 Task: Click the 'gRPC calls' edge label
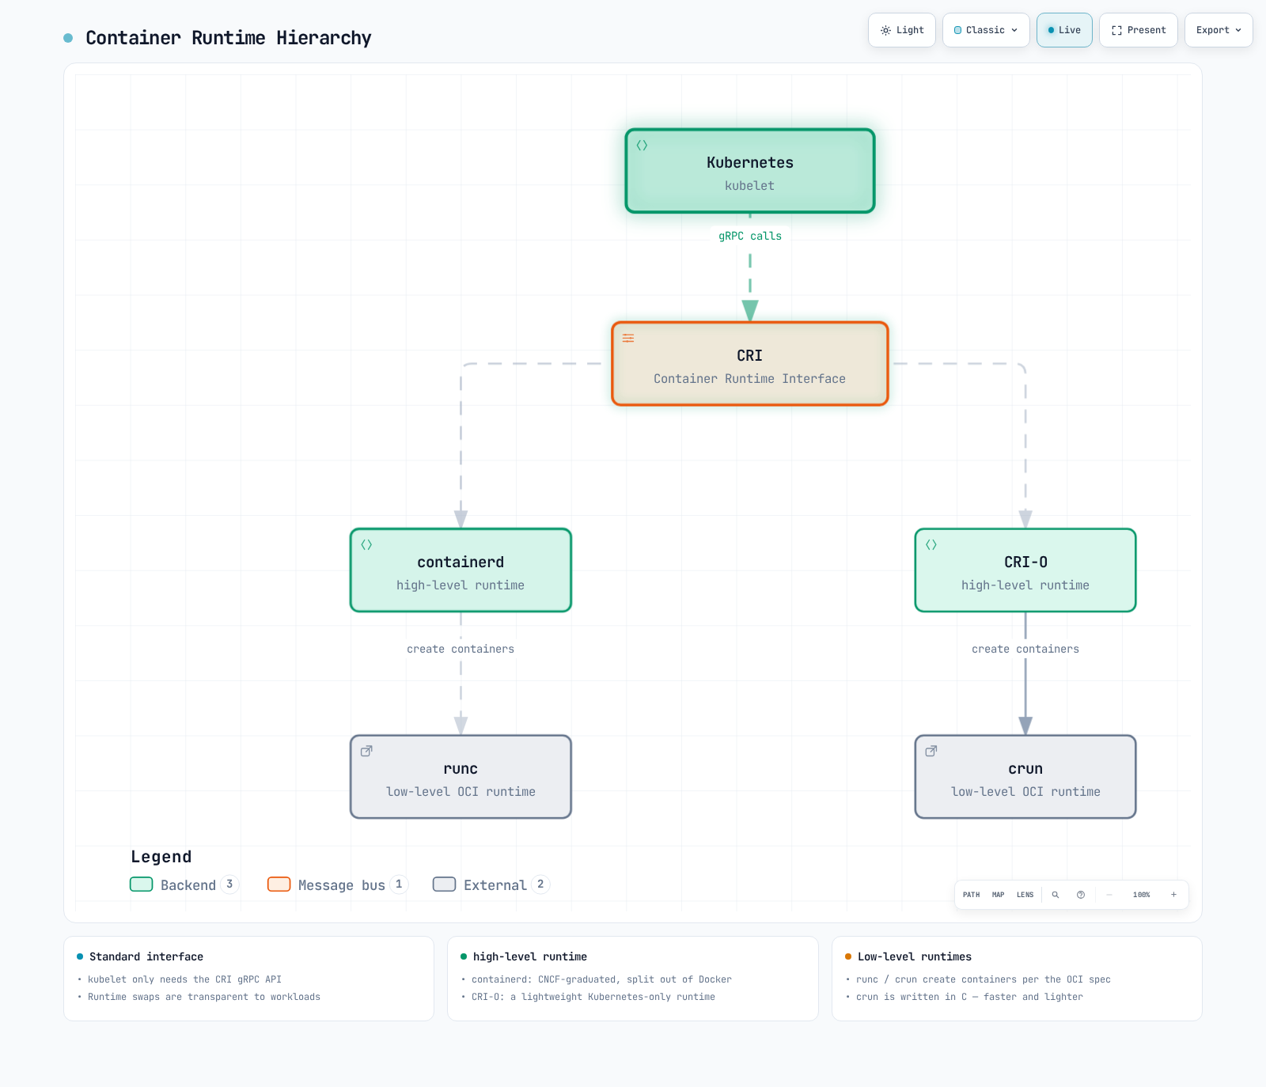pyautogui.click(x=750, y=236)
